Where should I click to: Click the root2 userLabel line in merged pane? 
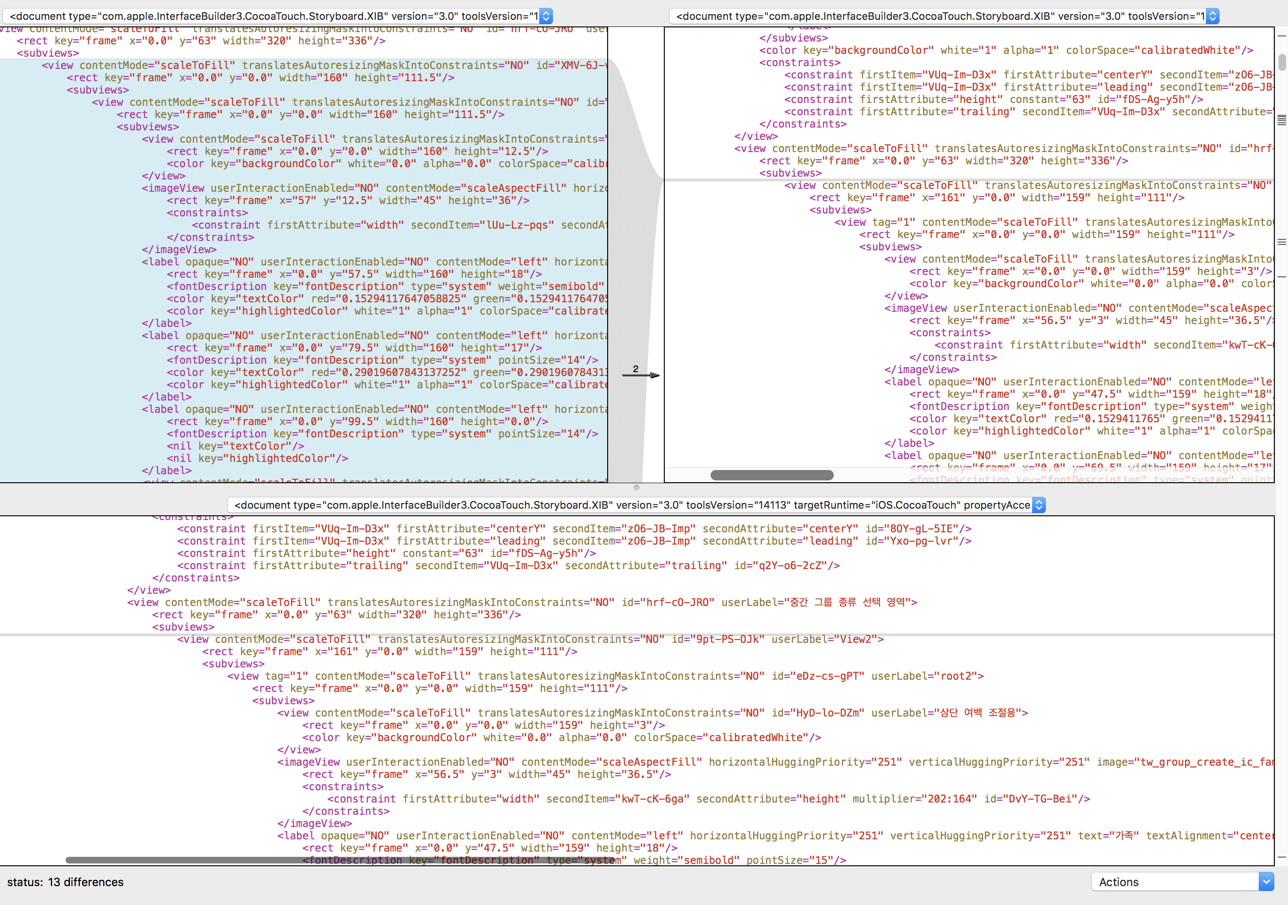[x=605, y=676]
